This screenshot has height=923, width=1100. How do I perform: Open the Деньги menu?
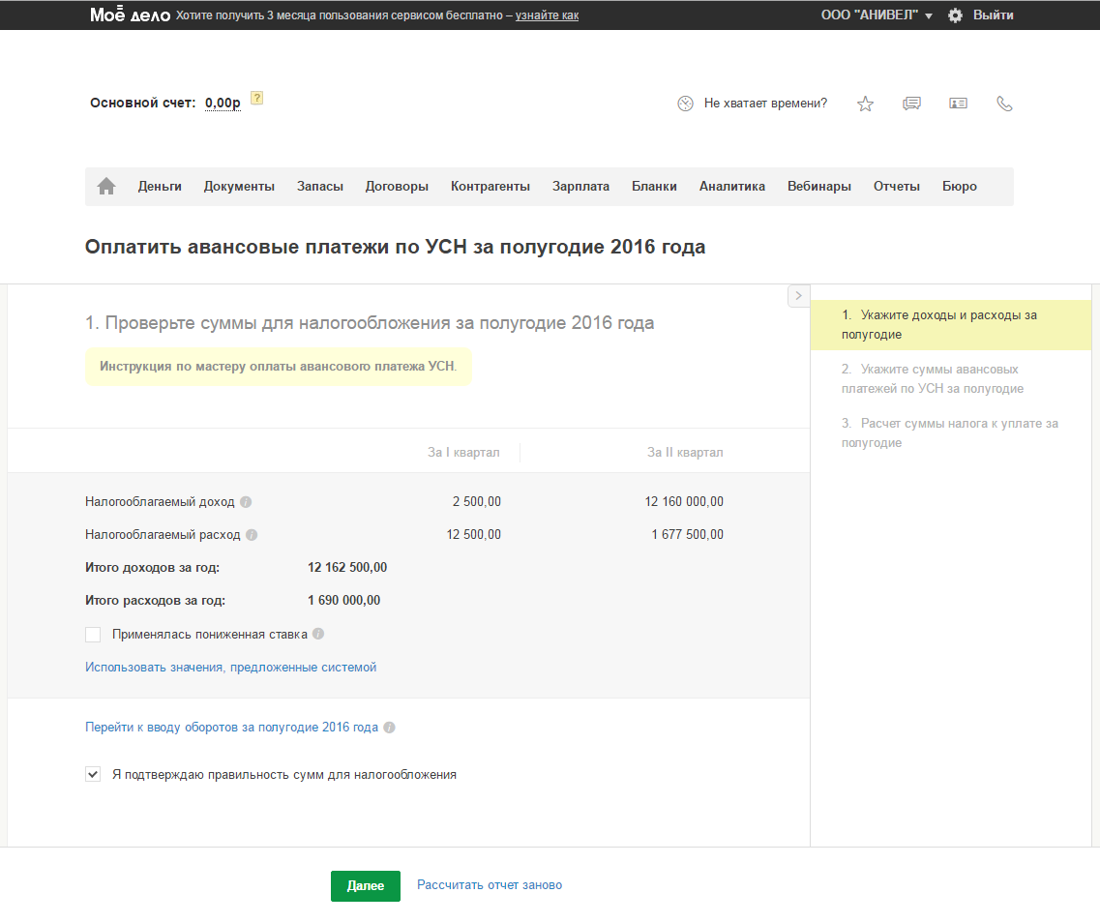pos(160,187)
